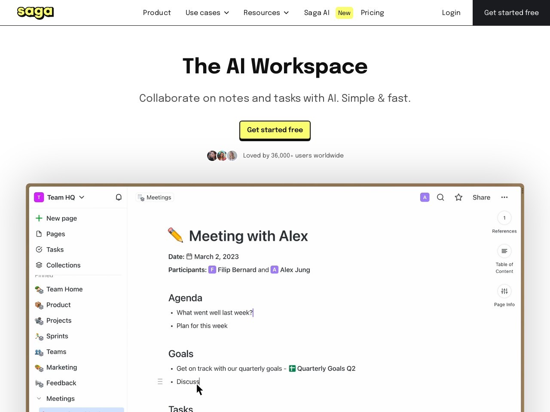Viewport: 550px width, 412px height.
Task: Click the yellow Get started free button
Action: pos(275,130)
